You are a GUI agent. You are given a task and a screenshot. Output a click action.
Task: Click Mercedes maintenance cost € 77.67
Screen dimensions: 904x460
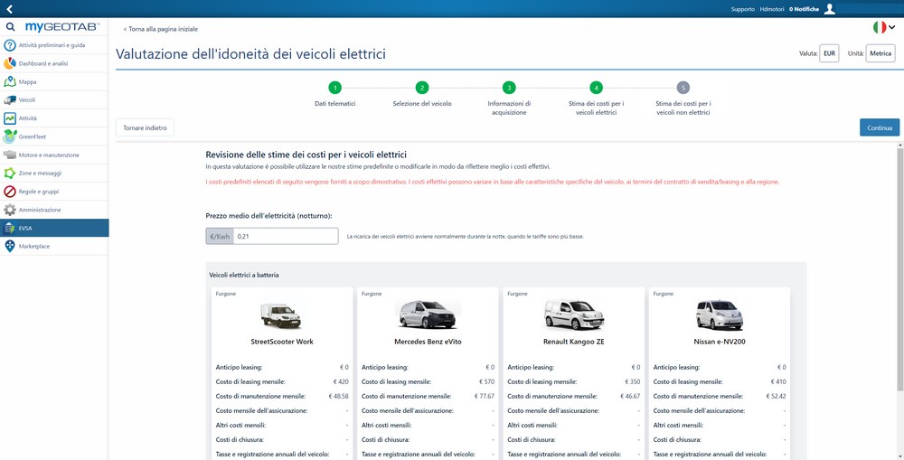(x=485, y=396)
